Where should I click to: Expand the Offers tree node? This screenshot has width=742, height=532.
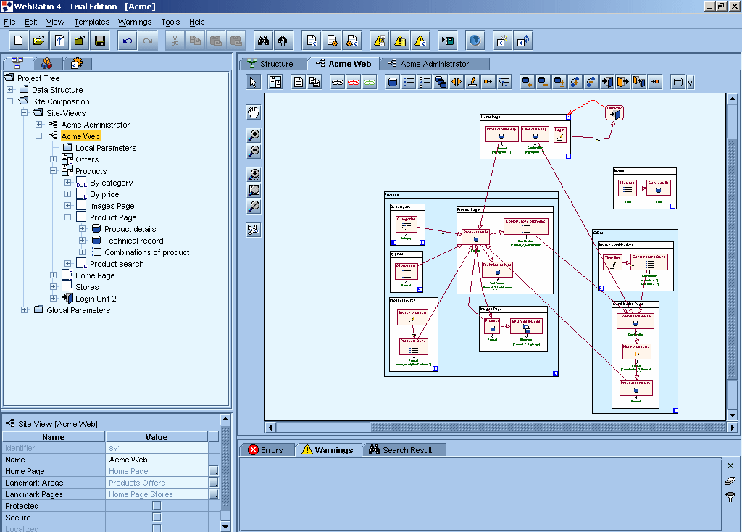click(x=54, y=159)
